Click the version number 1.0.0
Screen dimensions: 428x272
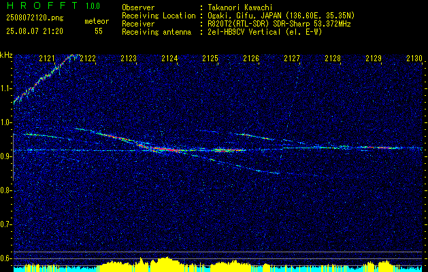point(93,6)
